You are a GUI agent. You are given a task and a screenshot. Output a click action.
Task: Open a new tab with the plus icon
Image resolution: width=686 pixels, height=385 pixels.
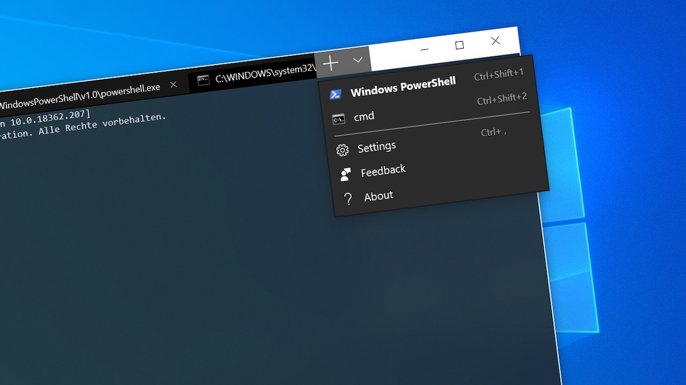click(x=330, y=63)
